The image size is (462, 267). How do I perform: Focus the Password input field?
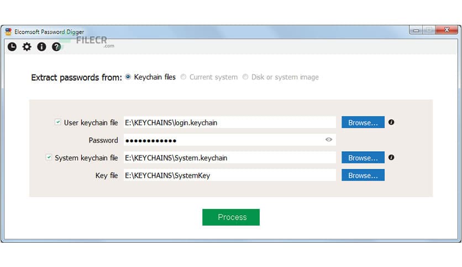[x=230, y=140]
